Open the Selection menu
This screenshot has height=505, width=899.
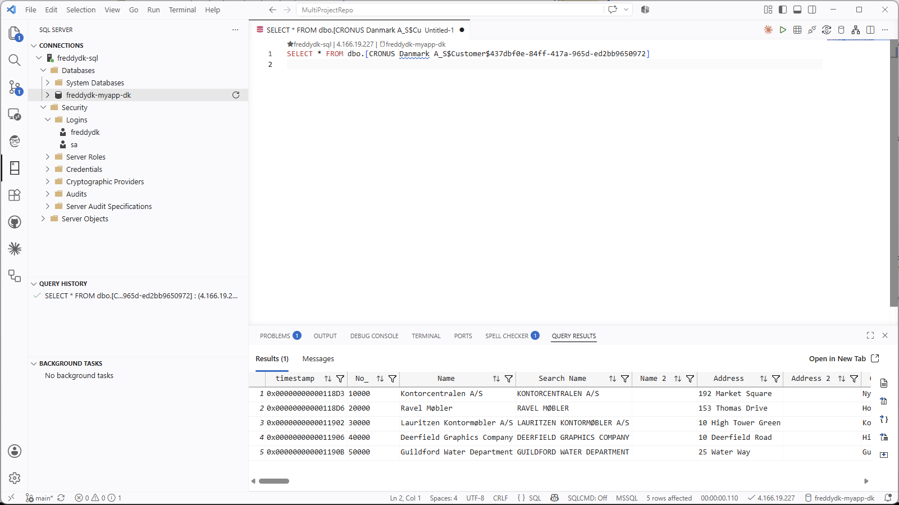click(81, 10)
